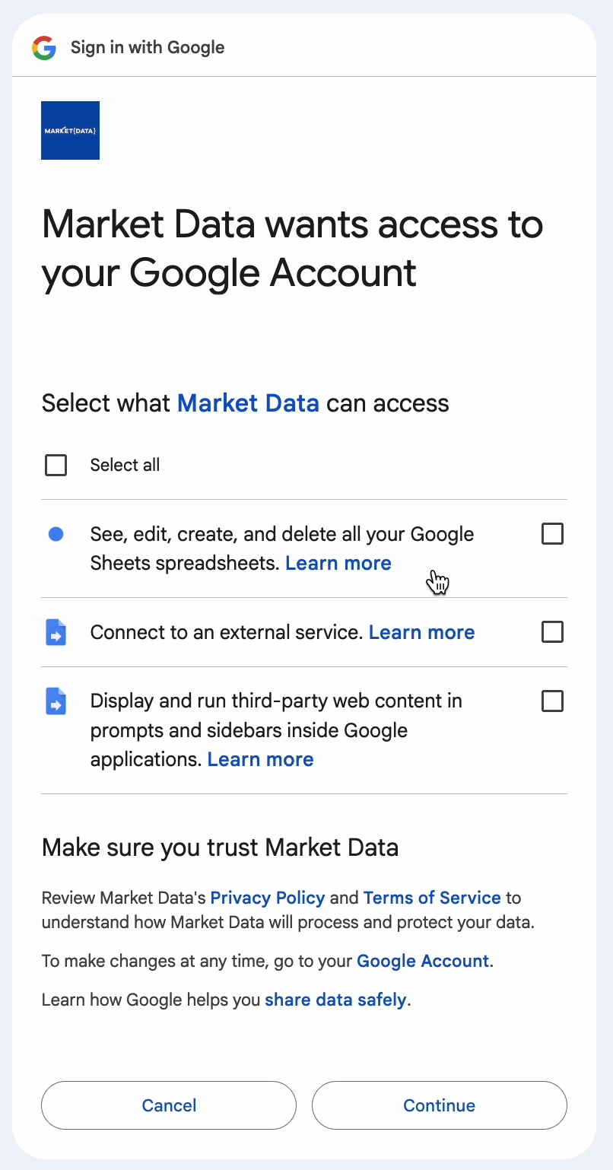Click the Cancel button

168,1105
